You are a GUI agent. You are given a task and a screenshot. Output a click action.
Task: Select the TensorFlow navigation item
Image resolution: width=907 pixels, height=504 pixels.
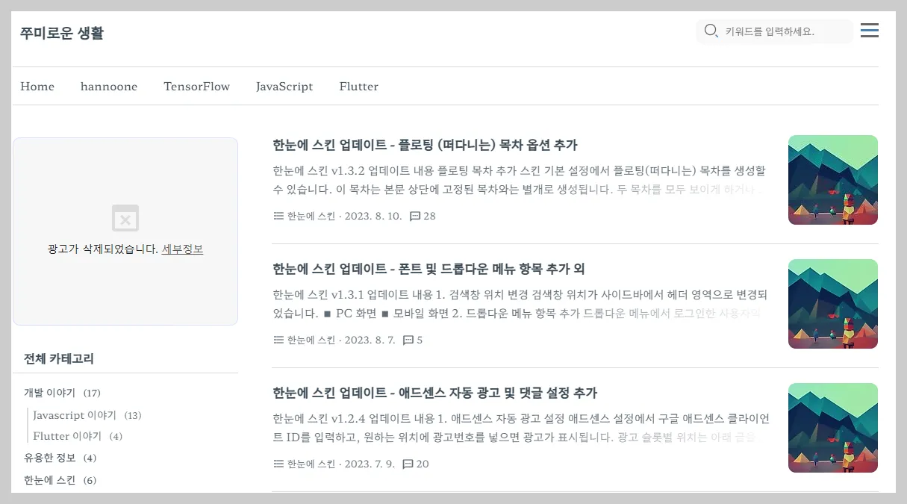pos(196,86)
